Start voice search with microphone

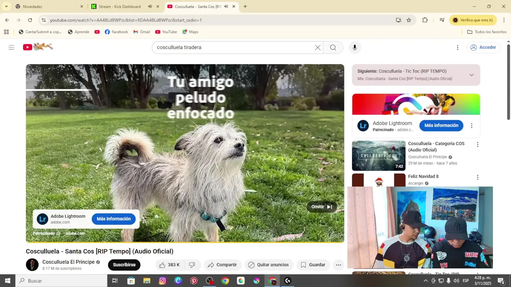click(x=355, y=47)
